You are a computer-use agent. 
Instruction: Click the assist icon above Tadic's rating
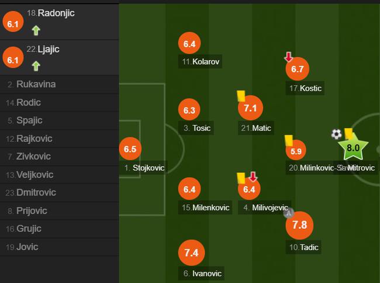289,213
